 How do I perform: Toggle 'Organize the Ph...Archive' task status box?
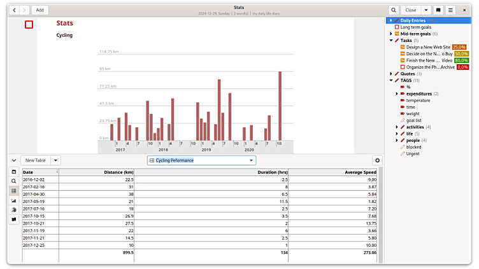403,67
